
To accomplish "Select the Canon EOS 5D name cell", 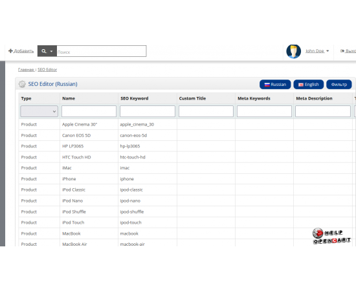I will [89, 135].
